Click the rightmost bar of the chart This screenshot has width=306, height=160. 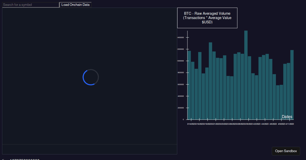click(x=292, y=85)
